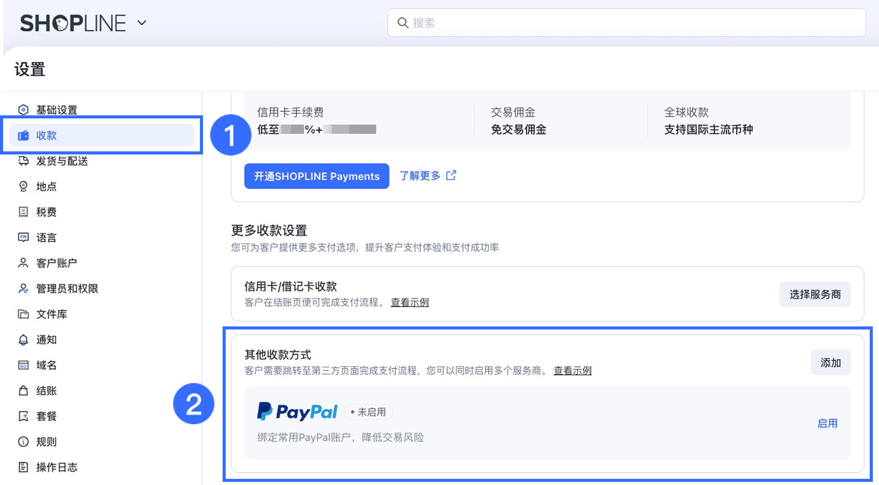Click the payments wallet icon in sidebar
879x485 pixels.
click(x=23, y=135)
